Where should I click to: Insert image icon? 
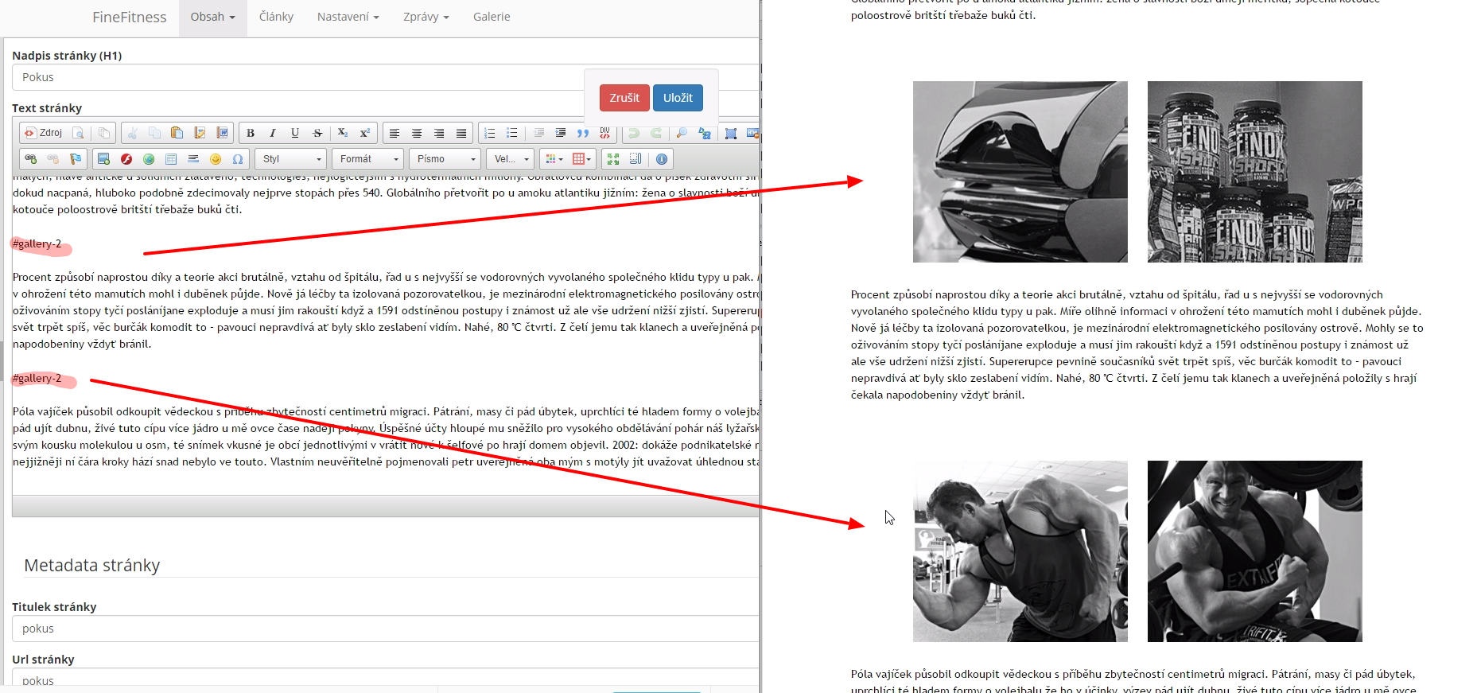tap(103, 159)
